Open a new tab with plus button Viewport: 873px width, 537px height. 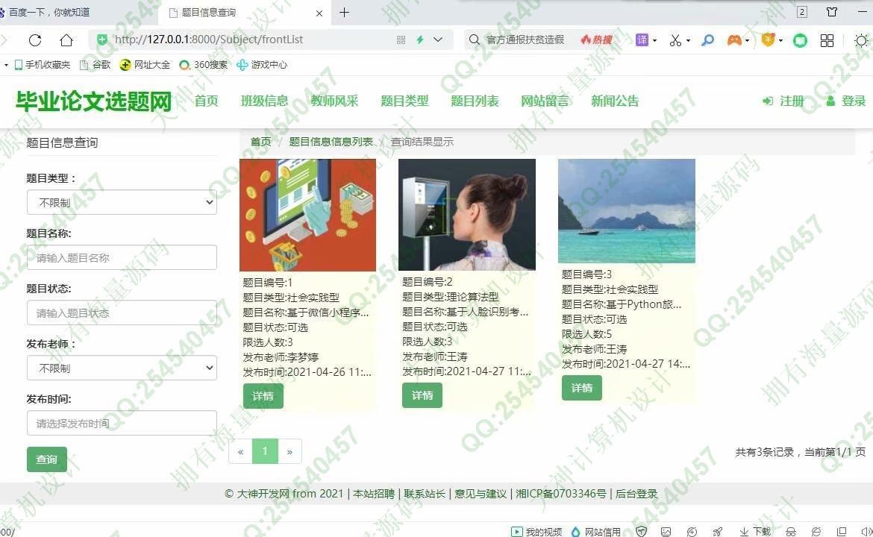click(345, 12)
